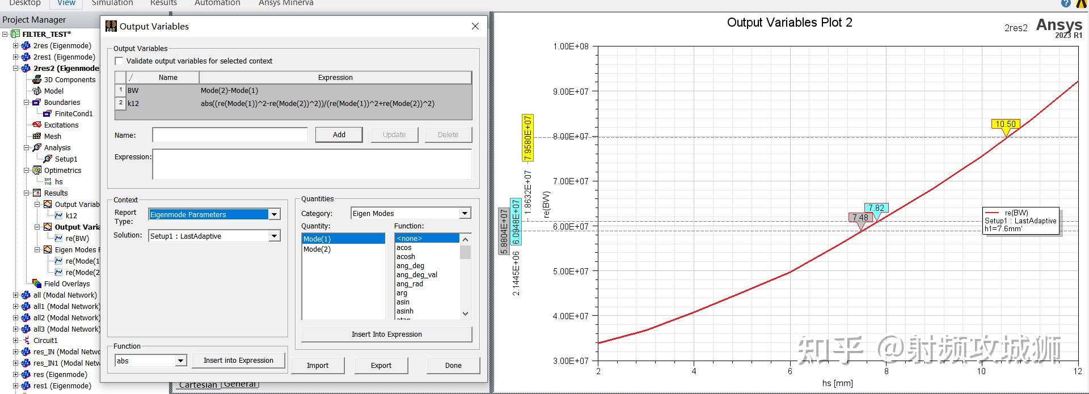The height and width of the screenshot is (394, 1089).
Task: Click the Excitations icon
Action: (x=37, y=125)
